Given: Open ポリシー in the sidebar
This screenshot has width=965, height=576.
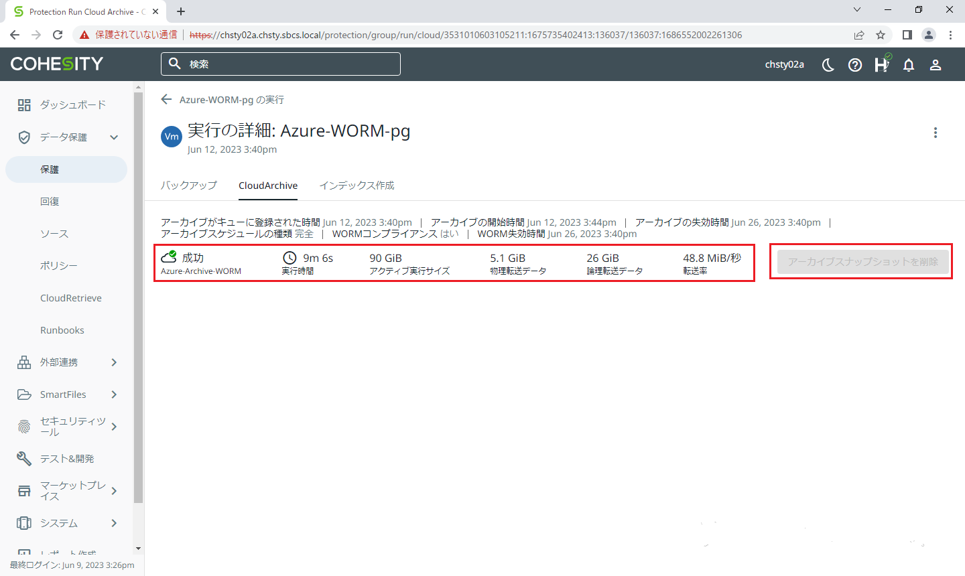Looking at the screenshot, I should 59,266.
